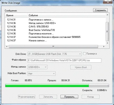Image resolution: width=114 pixels, height=105 pixels.
Task: Click the horizontal scroll right arrow
Action: [104, 47]
